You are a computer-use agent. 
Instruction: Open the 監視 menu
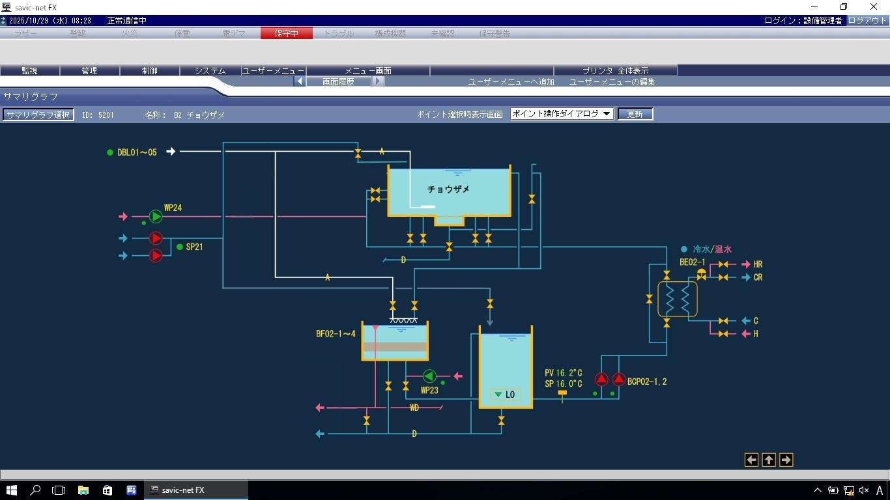[30, 71]
